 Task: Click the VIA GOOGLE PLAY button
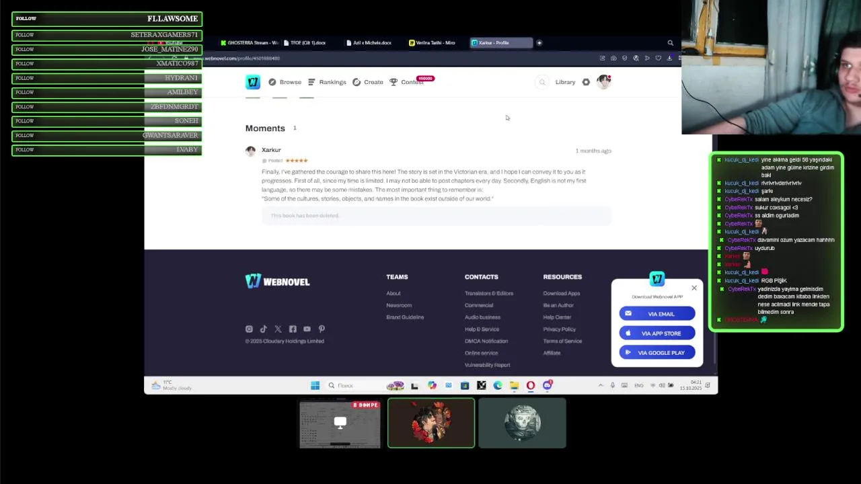[657, 353]
